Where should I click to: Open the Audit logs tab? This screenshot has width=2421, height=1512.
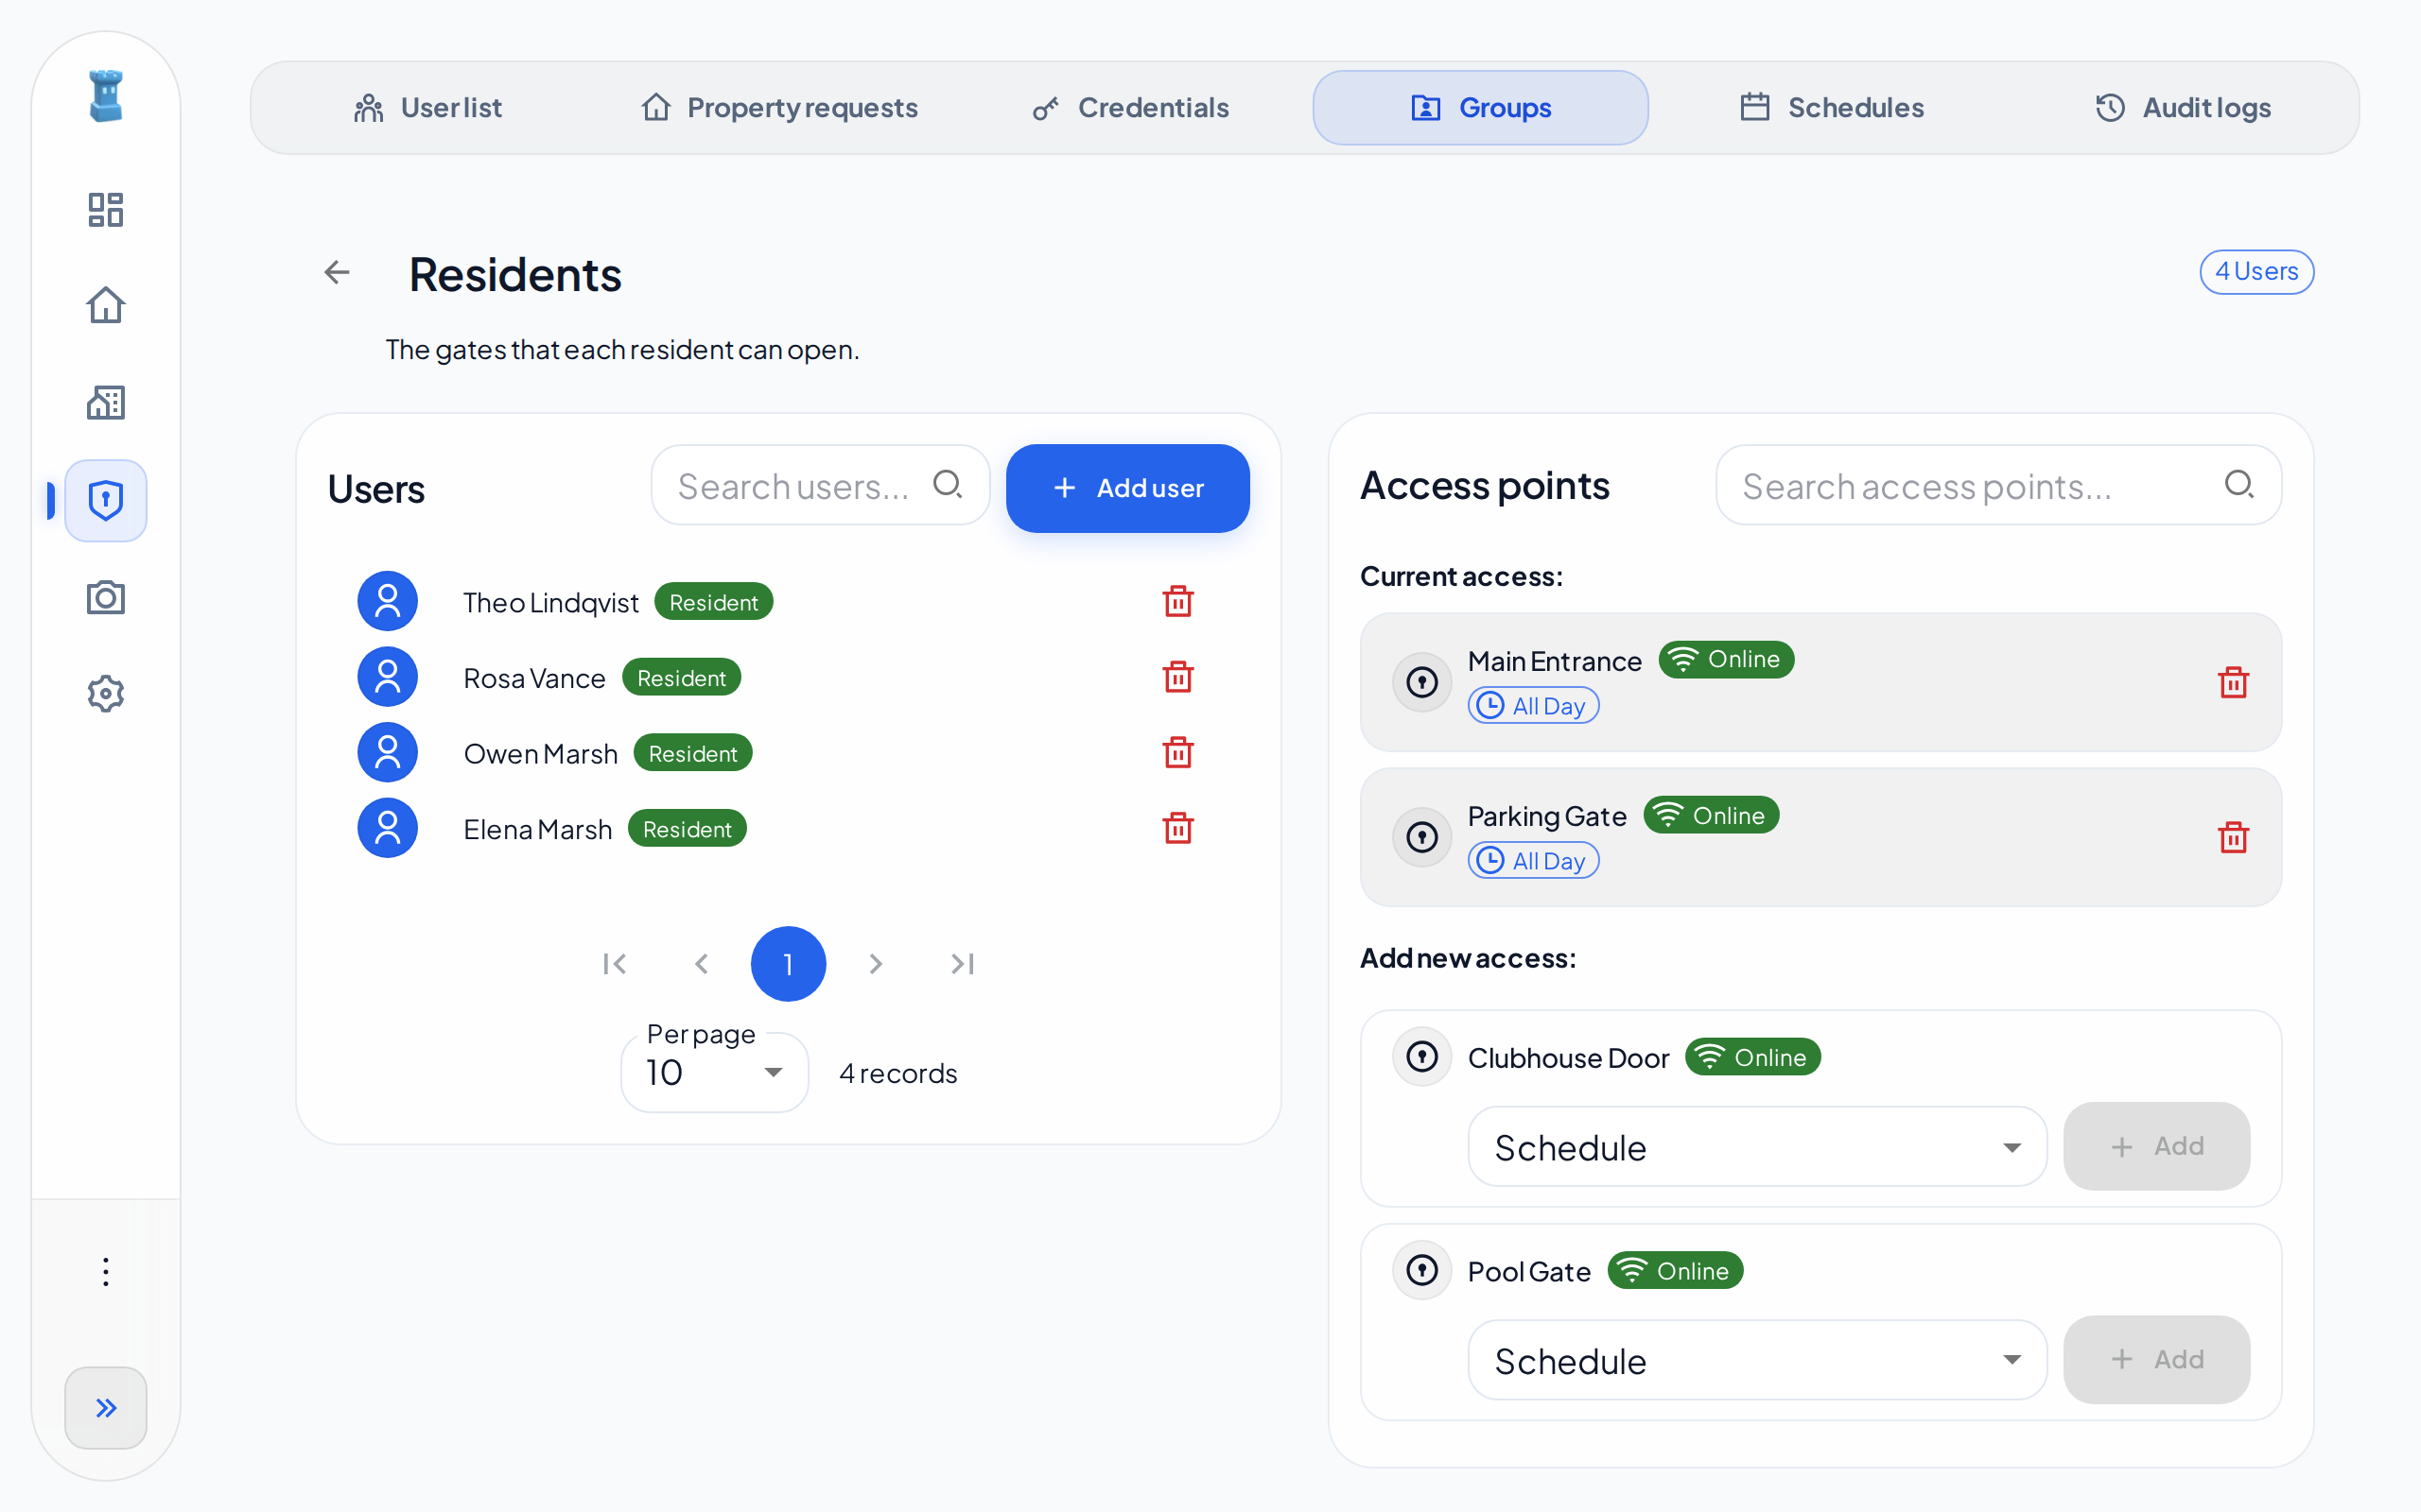click(x=2183, y=108)
